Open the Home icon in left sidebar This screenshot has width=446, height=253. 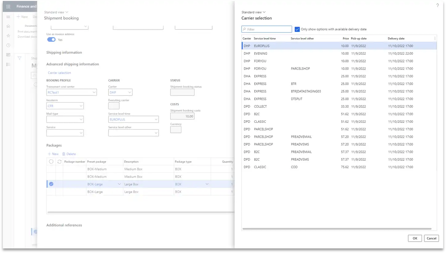[8, 26]
